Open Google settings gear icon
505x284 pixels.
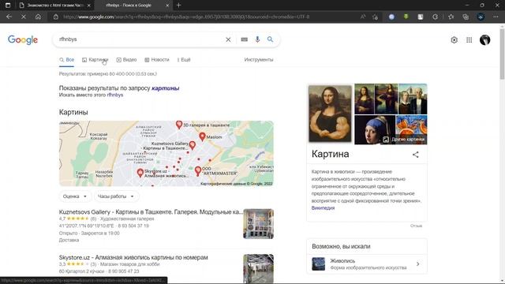454,40
